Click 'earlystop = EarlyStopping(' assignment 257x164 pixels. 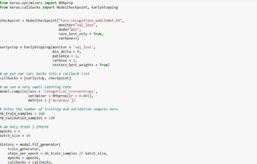[x=26, y=47]
